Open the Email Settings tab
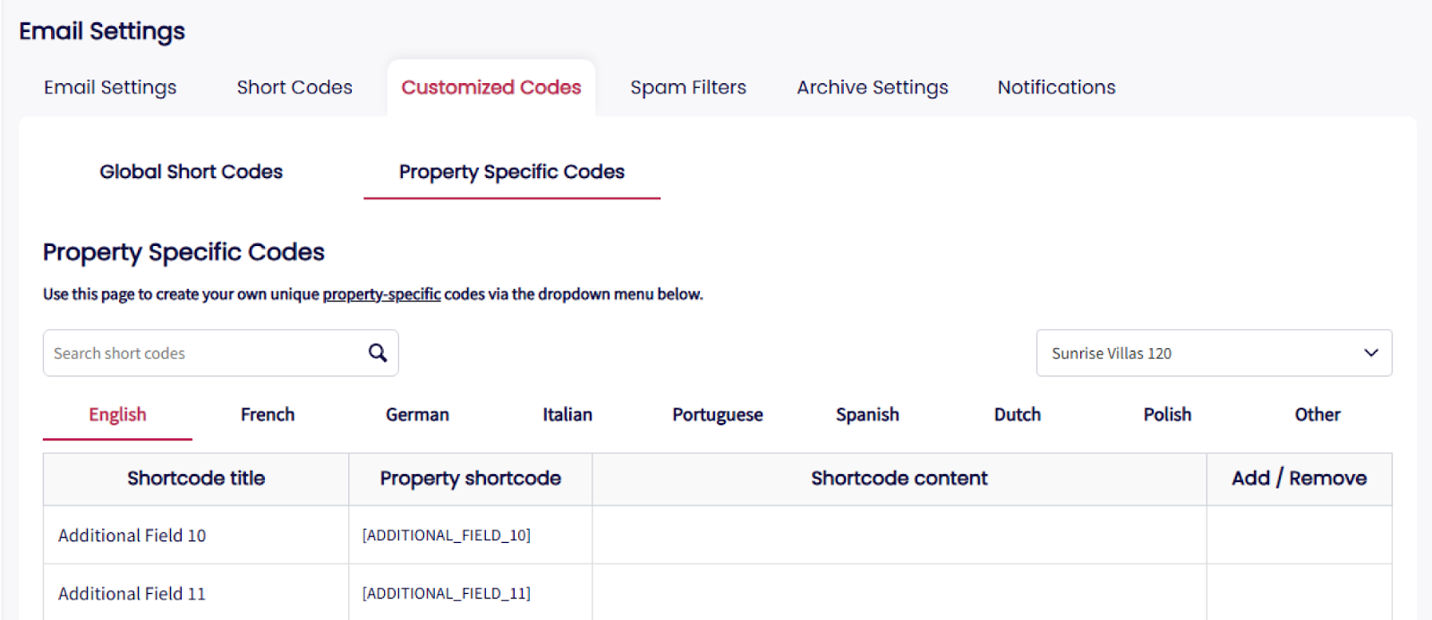Viewport: 1432px width, 620px height. pos(110,88)
